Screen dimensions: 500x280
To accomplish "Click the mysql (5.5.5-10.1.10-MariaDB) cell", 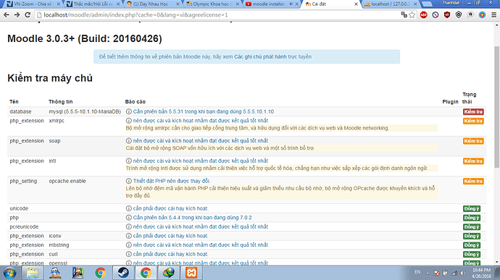I will point(85,111).
